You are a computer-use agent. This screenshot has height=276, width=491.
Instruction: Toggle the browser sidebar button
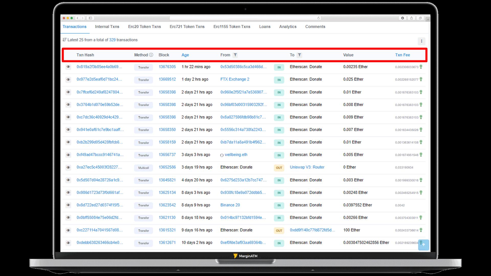90,18
